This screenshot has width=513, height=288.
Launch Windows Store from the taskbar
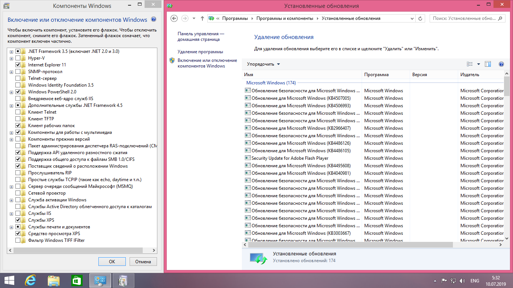(77, 280)
